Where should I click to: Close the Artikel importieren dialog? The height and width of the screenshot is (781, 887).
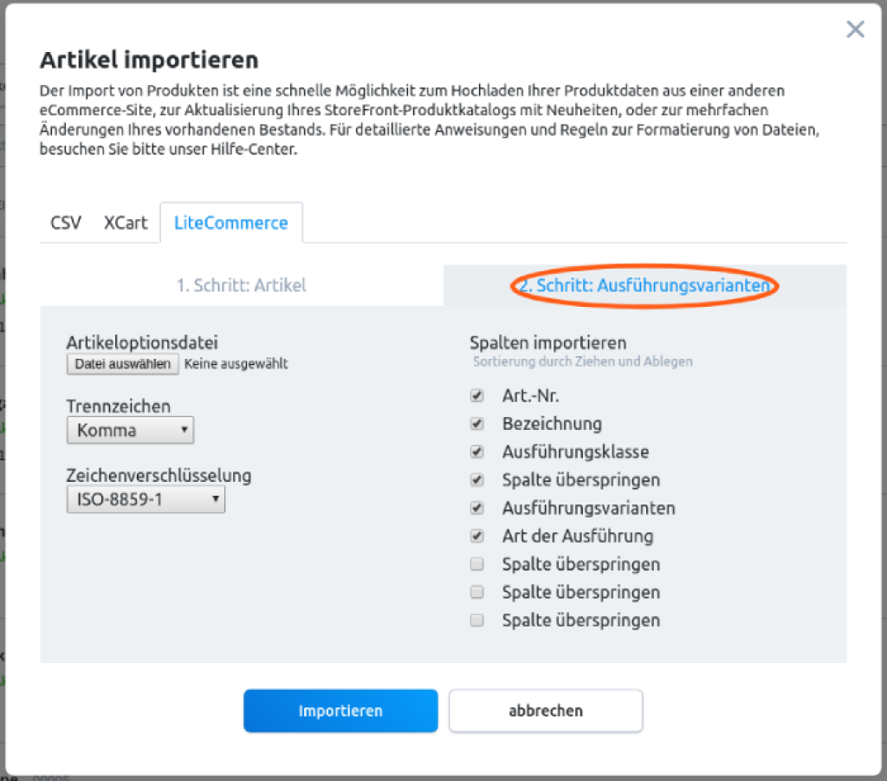point(855,30)
